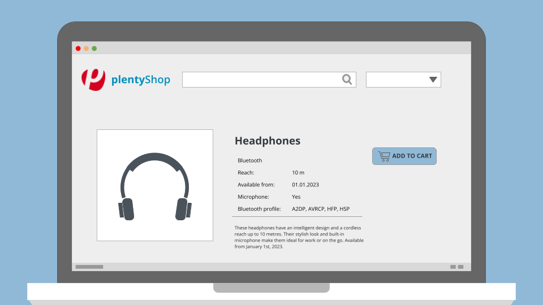This screenshot has height=305, width=543.
Task: Click the Reach value 10 m
Action: (x=298, y=172)
